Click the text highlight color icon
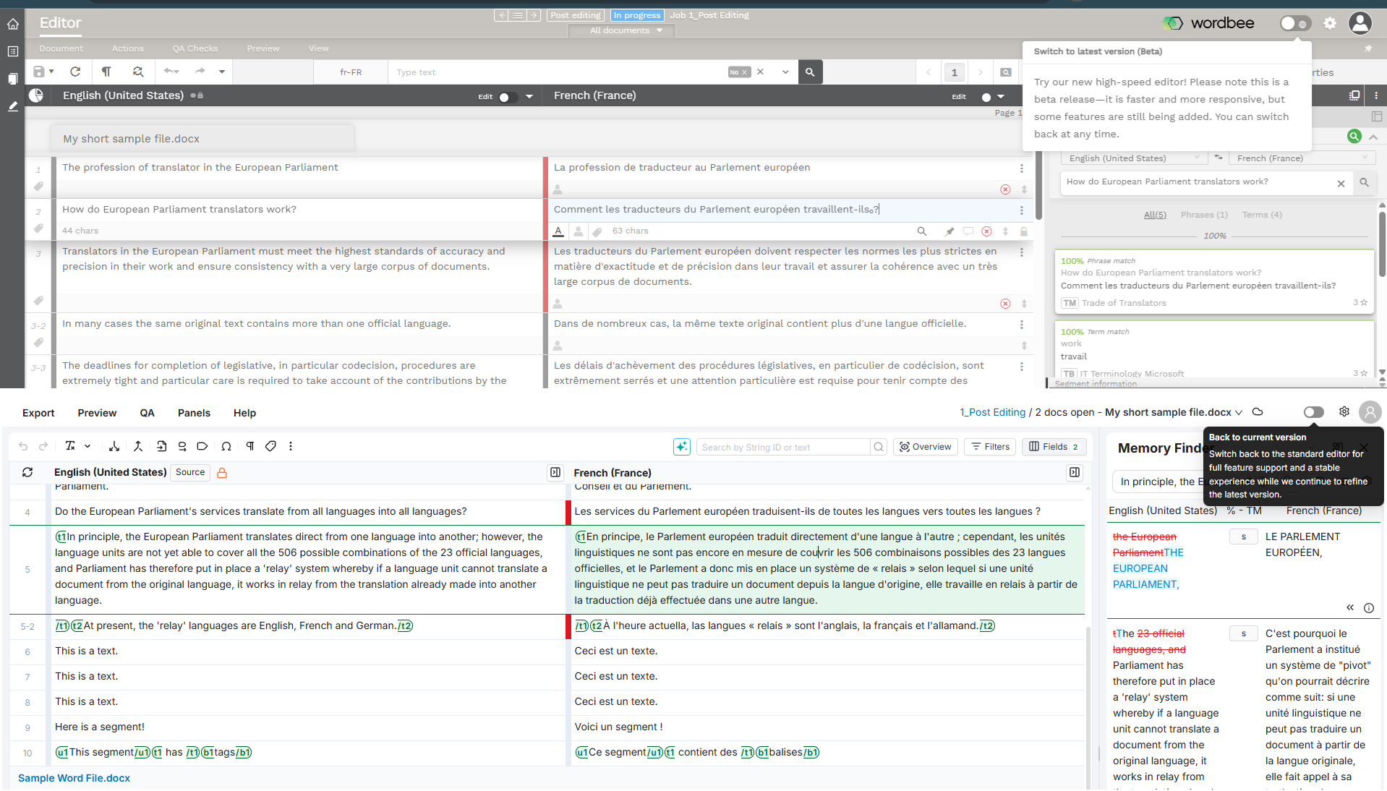The width and height of the screenshot is (1387, 791). coord(558,231)
